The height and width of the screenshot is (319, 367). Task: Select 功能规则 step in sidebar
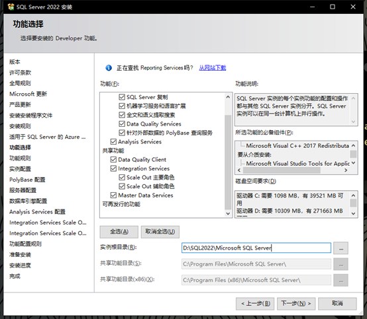(20, 159)
